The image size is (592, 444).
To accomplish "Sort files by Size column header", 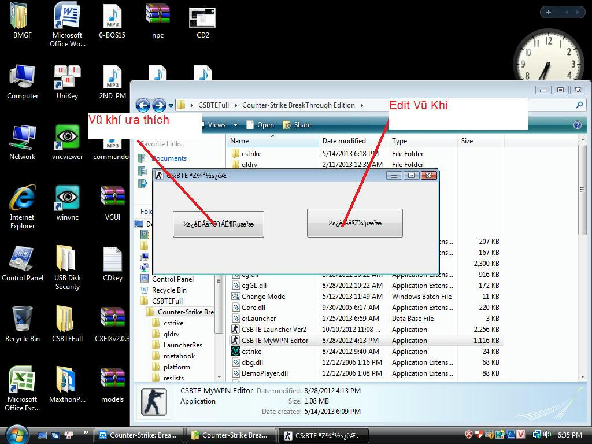I will coord(480,141).
